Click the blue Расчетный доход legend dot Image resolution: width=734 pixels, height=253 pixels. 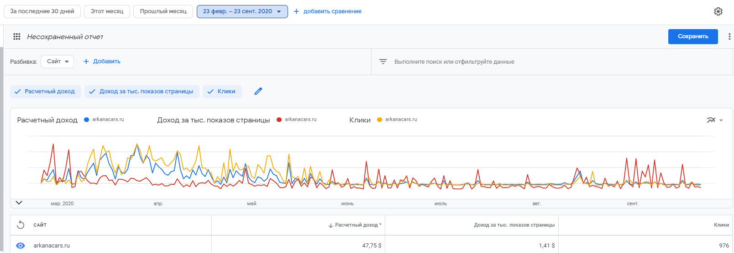(86, 120)
